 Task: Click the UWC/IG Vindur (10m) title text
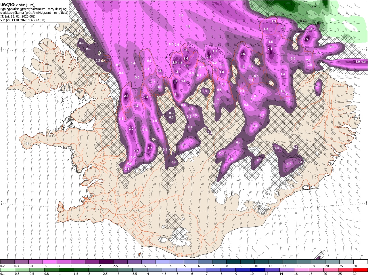(18, 5)
